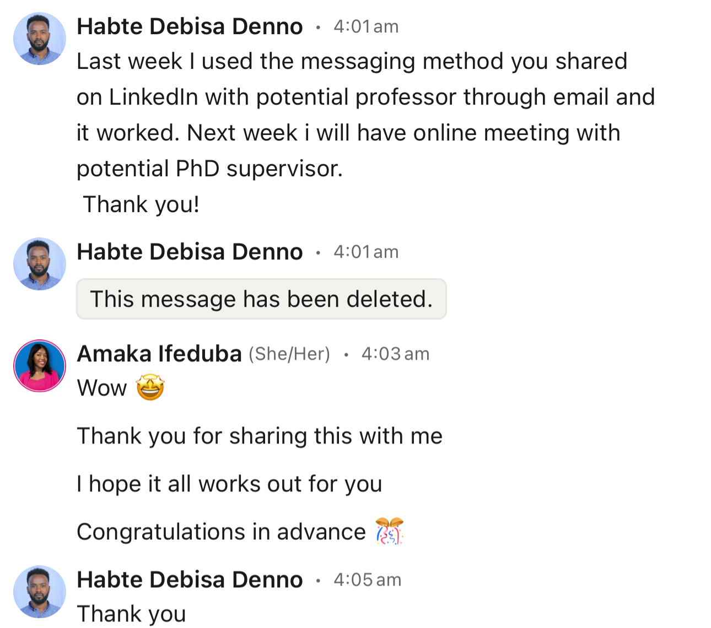This screenshot has height=628, width=711.
Task: Click Habte's avatar beside the LinkedIn method message
Action: 40,39
